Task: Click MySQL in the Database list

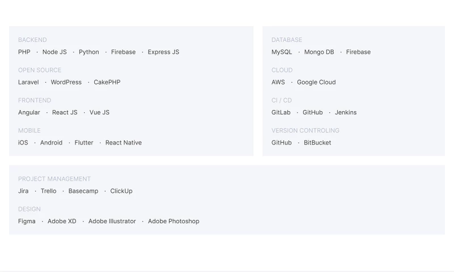Action: [x=281, y=52]
